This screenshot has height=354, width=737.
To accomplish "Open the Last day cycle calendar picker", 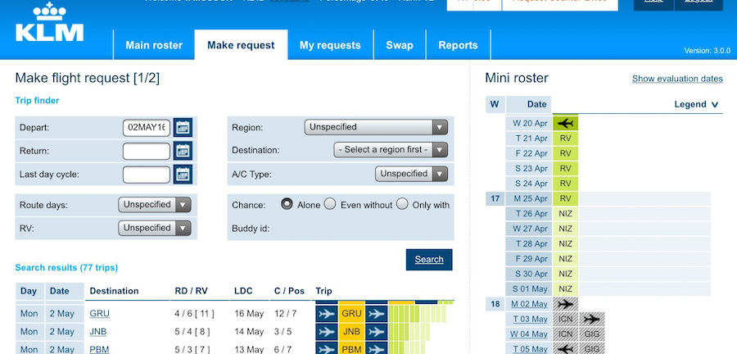I will pyautogui.click(x=183, y=174).
